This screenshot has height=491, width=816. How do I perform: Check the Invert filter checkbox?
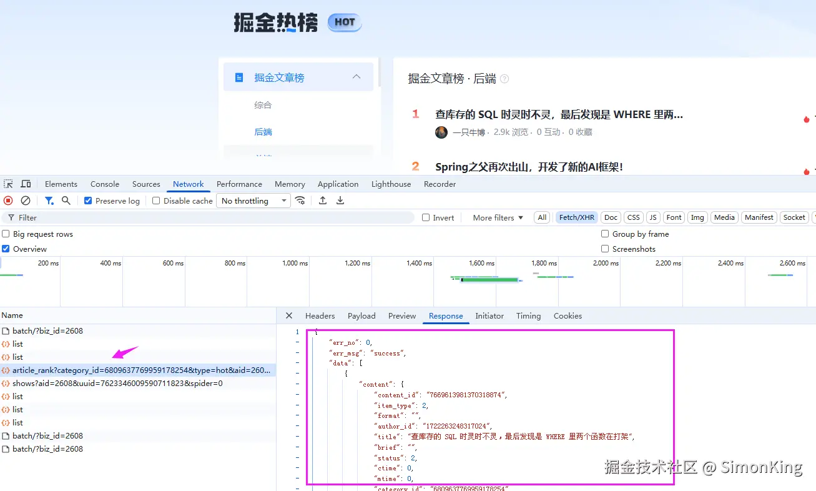[426, 217]
